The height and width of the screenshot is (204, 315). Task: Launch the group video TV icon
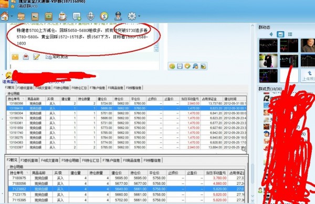click(x=49, y=16)
